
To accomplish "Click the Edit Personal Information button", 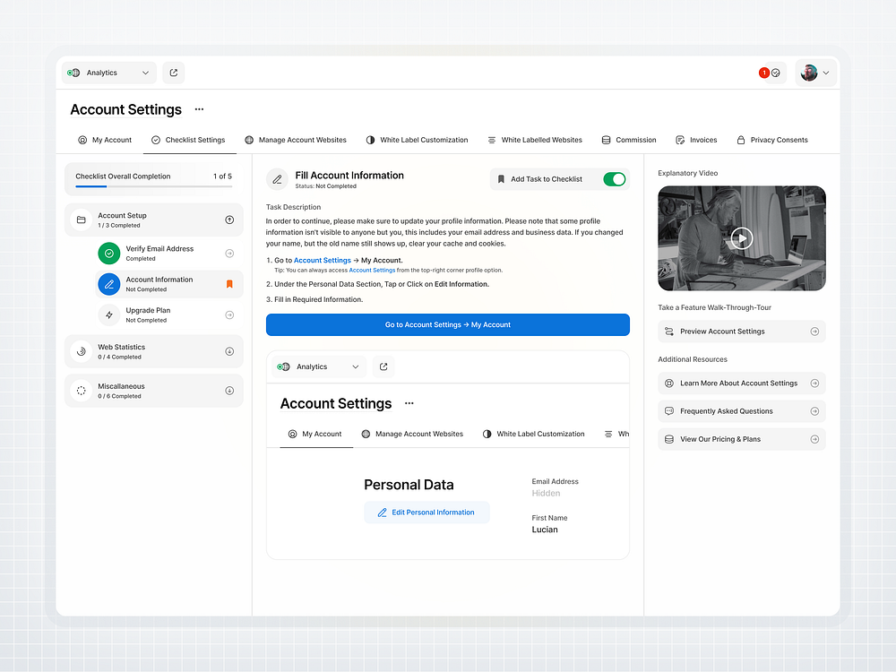I will [426, 512].
